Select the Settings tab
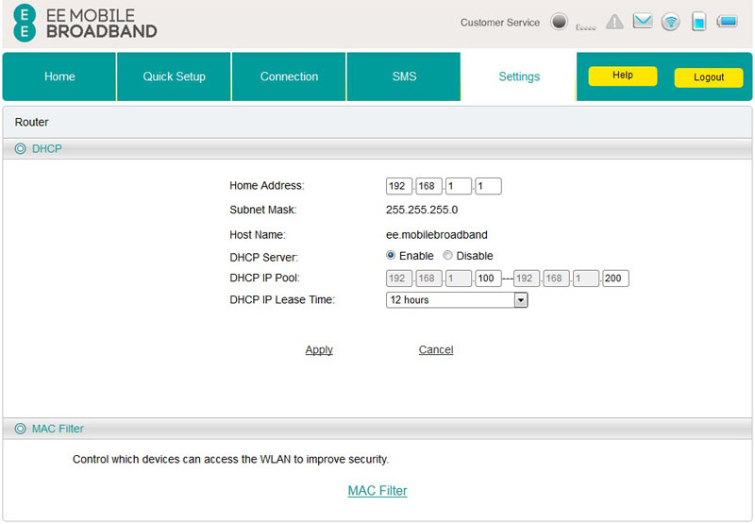The height and width of the screenshot is (524, 755). click(x=518, y=76)
